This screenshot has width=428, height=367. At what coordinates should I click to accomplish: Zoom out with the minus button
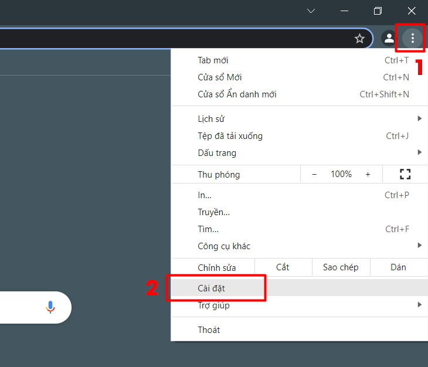pos(314,174)
